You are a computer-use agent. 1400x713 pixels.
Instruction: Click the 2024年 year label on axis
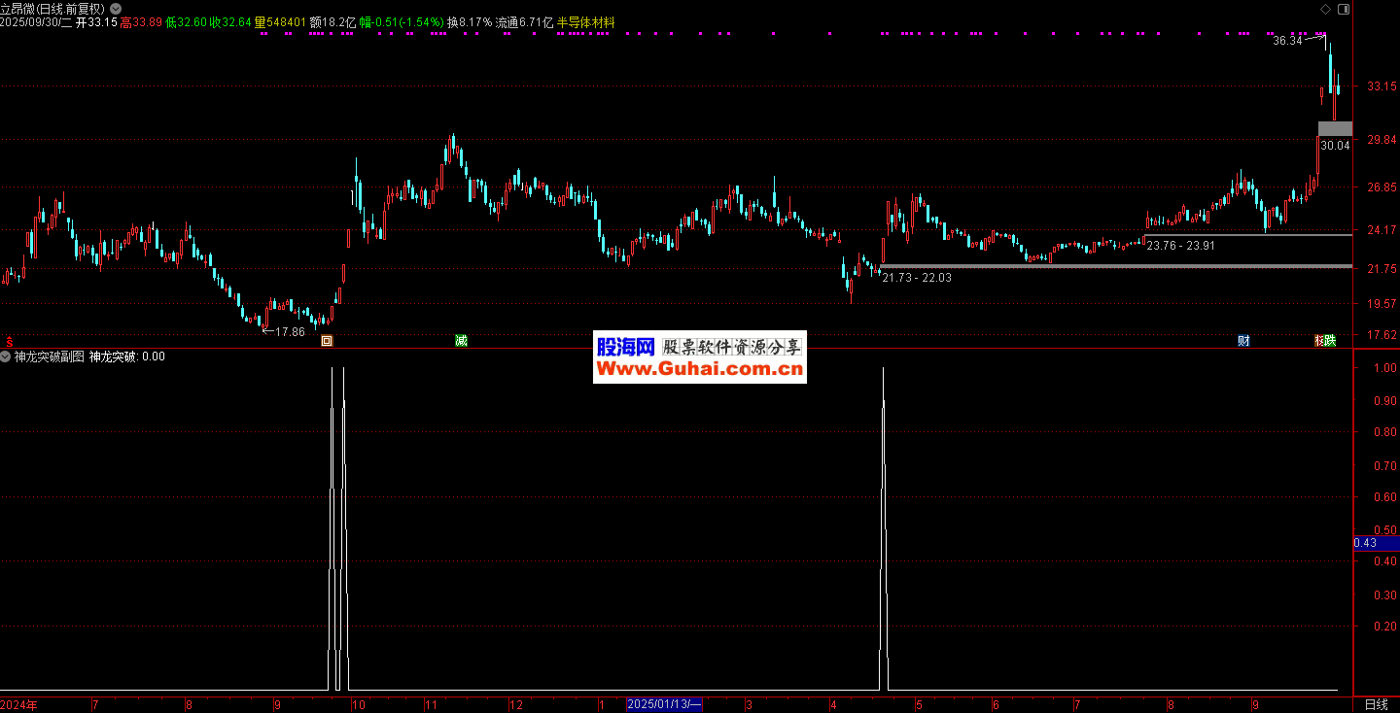(18, 704)
